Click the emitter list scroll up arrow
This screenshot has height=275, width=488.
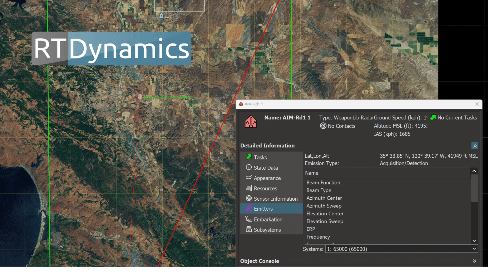tap(474, 171)
